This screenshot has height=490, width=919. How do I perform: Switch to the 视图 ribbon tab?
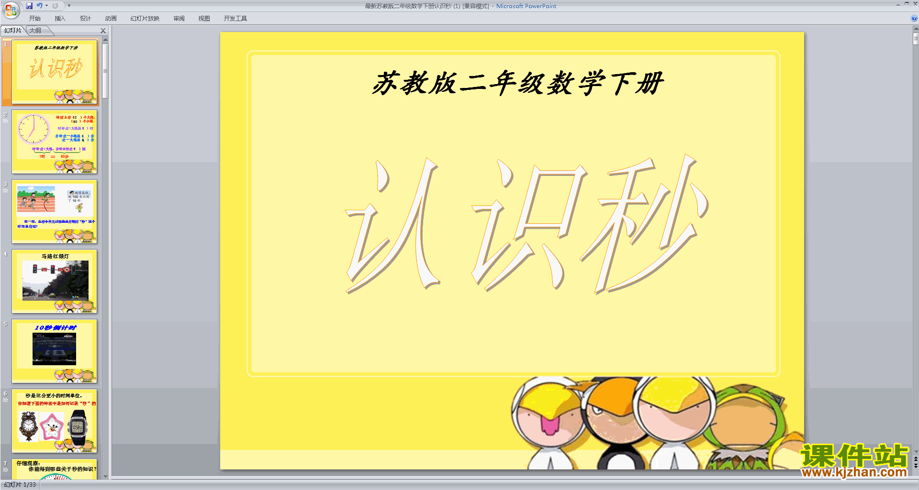(x=204, y=19)
